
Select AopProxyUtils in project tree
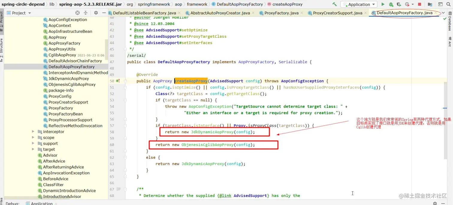click(x=62, y=49)
